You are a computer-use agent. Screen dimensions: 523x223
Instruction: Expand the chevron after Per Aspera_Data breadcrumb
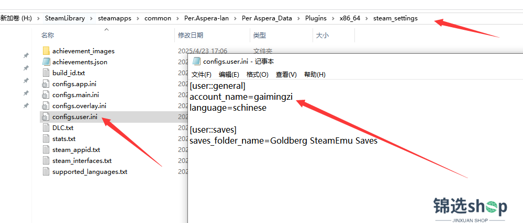click(x=298, y=19)
